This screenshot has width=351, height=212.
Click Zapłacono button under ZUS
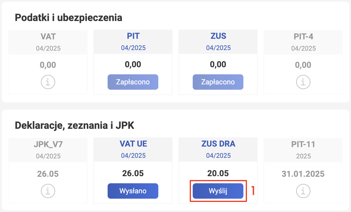point(218,82)
